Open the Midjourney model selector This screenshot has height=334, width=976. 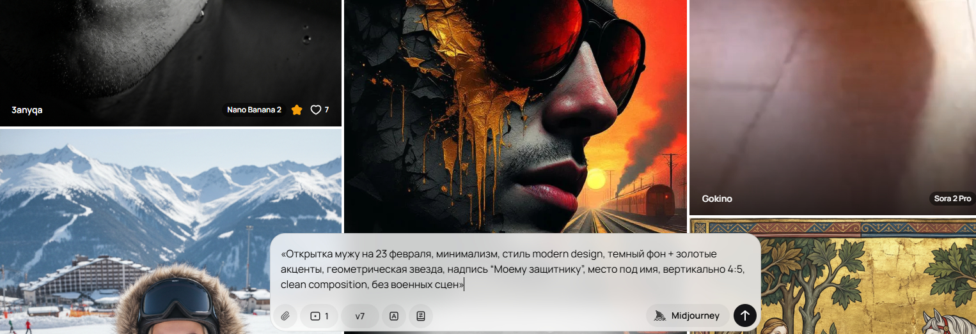click(688, 315)
